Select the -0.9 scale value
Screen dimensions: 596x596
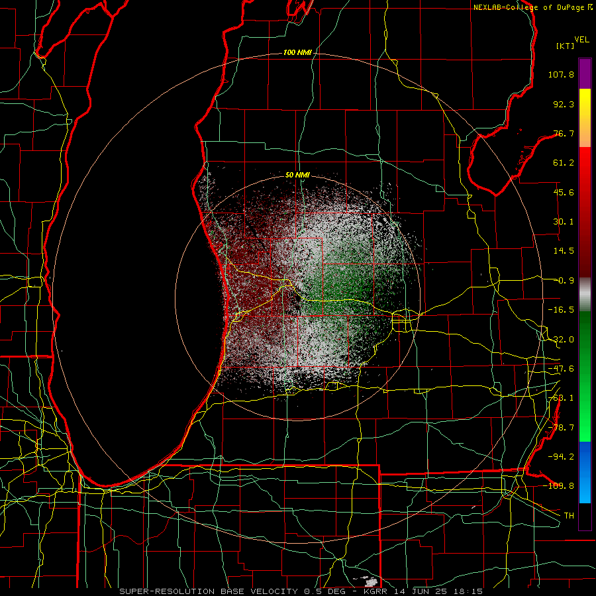pos(564,281)
